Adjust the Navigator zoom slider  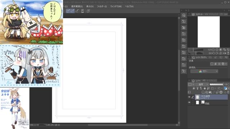[x=196, y=50]
